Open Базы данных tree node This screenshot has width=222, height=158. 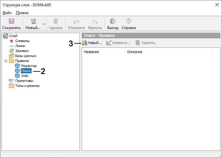click(x=26, y=56)
